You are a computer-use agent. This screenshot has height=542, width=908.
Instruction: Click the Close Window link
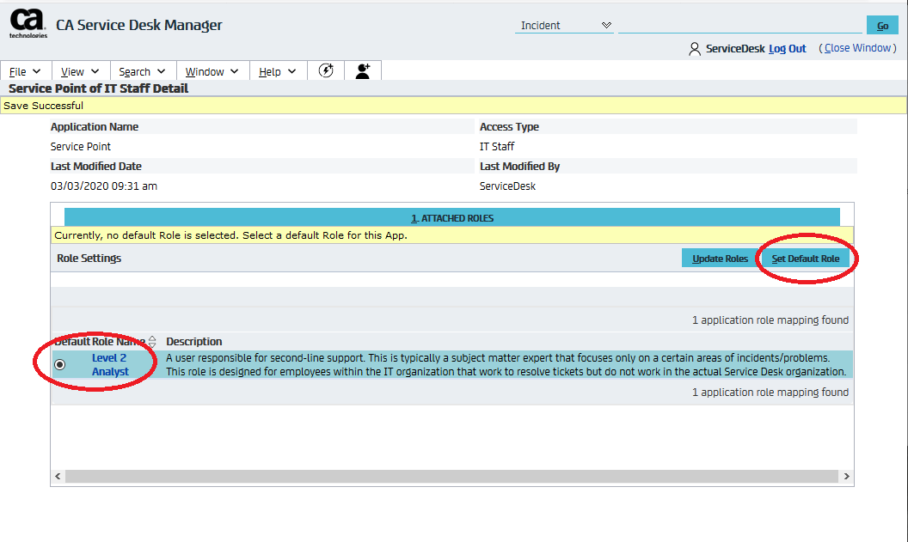coord(857,48)
